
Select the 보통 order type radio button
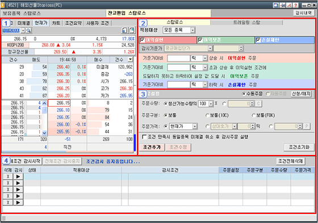click(x=165, y=115)
